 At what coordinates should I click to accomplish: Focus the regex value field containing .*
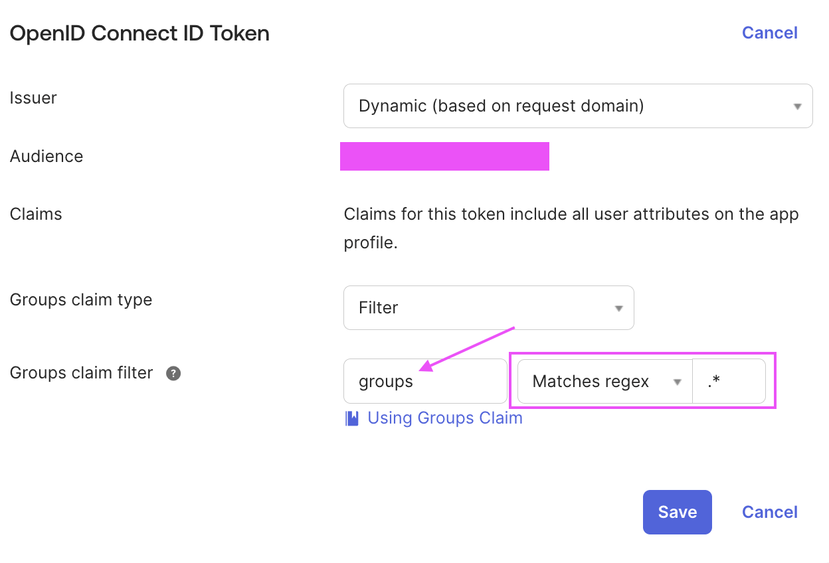(x=728, y=381)
